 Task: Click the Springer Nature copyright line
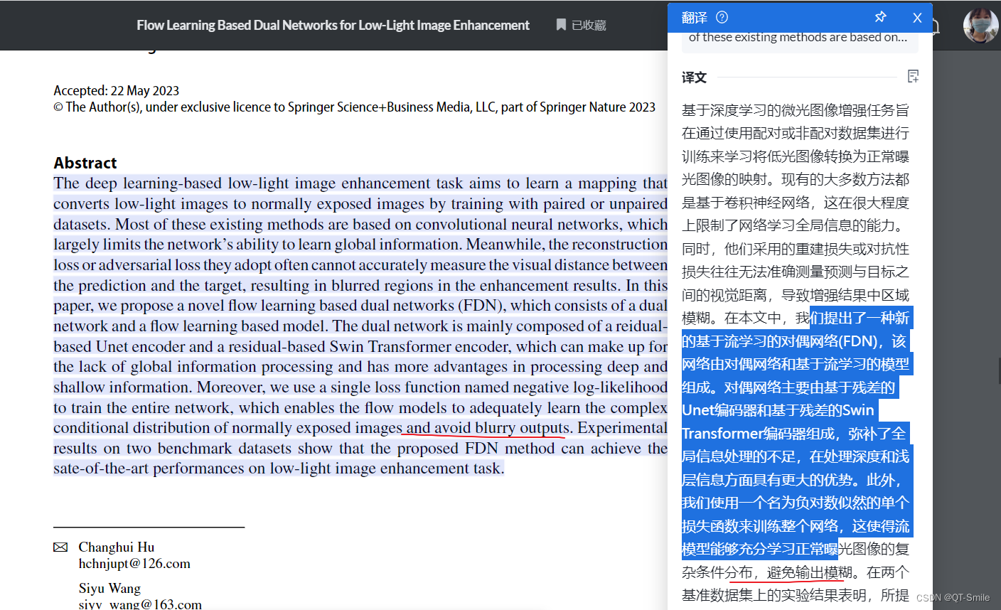354,107
